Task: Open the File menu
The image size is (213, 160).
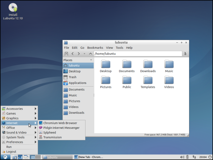Action: click(x=67, y=48)
